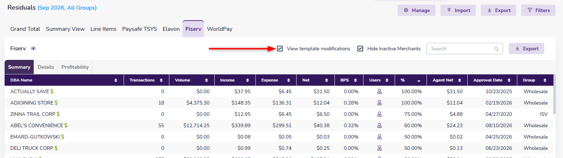This screenshot has height=158, width=563.
Task: Sort by Group column
Action: point(545,80)
